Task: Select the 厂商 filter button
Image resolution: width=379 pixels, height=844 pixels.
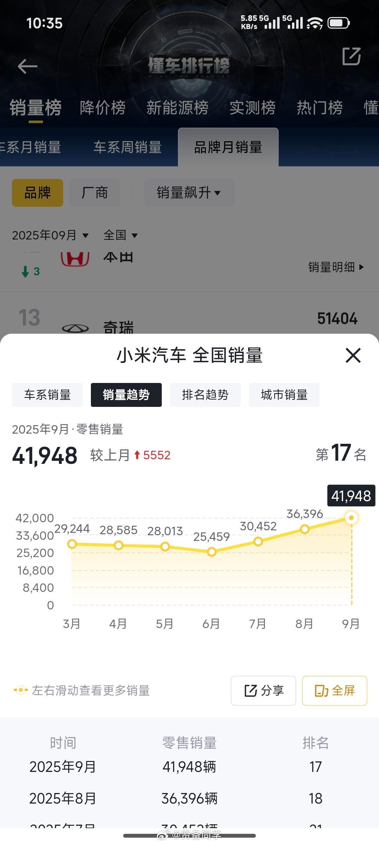Action: point(94,193)
